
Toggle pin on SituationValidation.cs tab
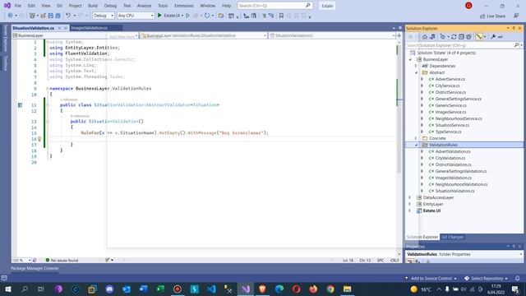[59, 28]
